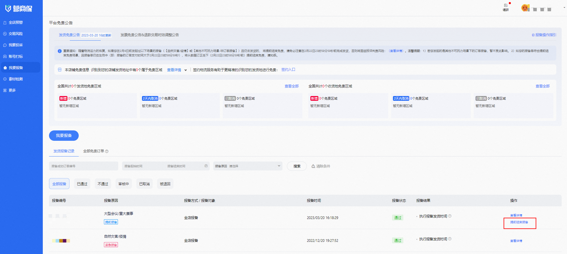The image size is (567, 254).
Task: Open 报备操作指引 link
Action: (544, 35)
